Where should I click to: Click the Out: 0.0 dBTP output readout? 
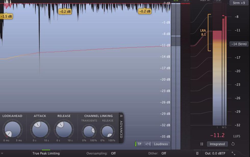click(215, 153)
